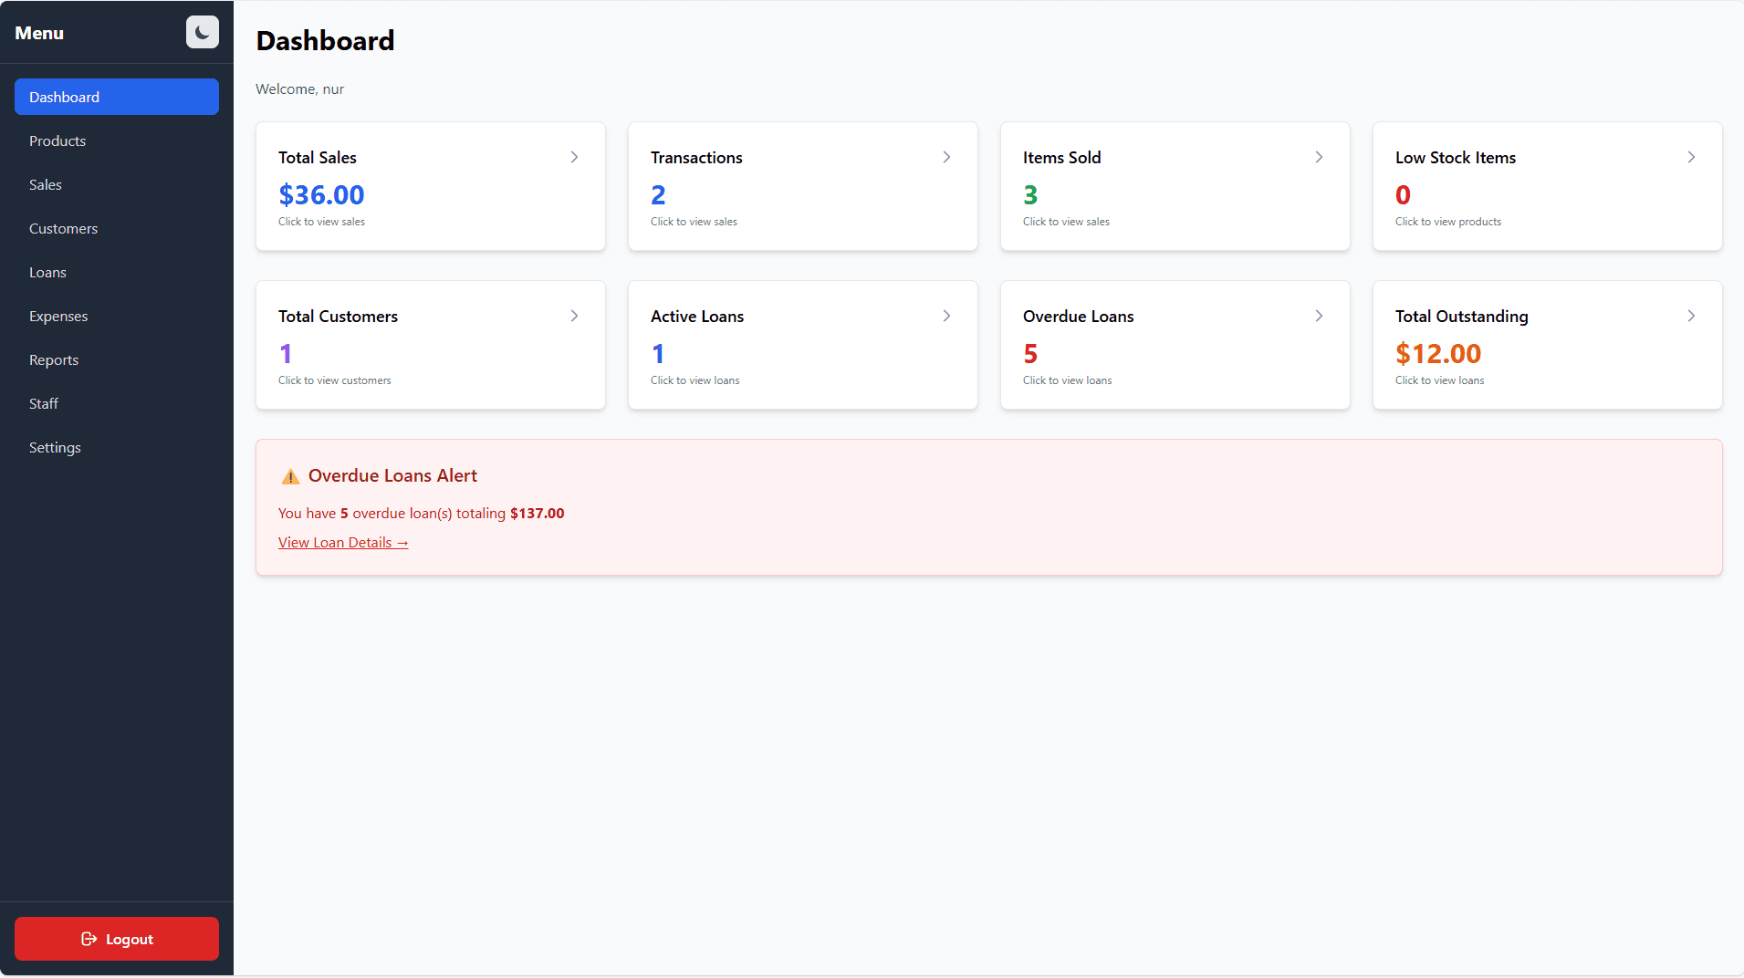Open Active Loans card chevron
The height and width of the screenshot is (978, 1744).
coord(946,316)
